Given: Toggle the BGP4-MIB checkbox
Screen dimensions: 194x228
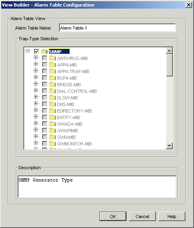Looking at the screenshot, I should [45, 78].
